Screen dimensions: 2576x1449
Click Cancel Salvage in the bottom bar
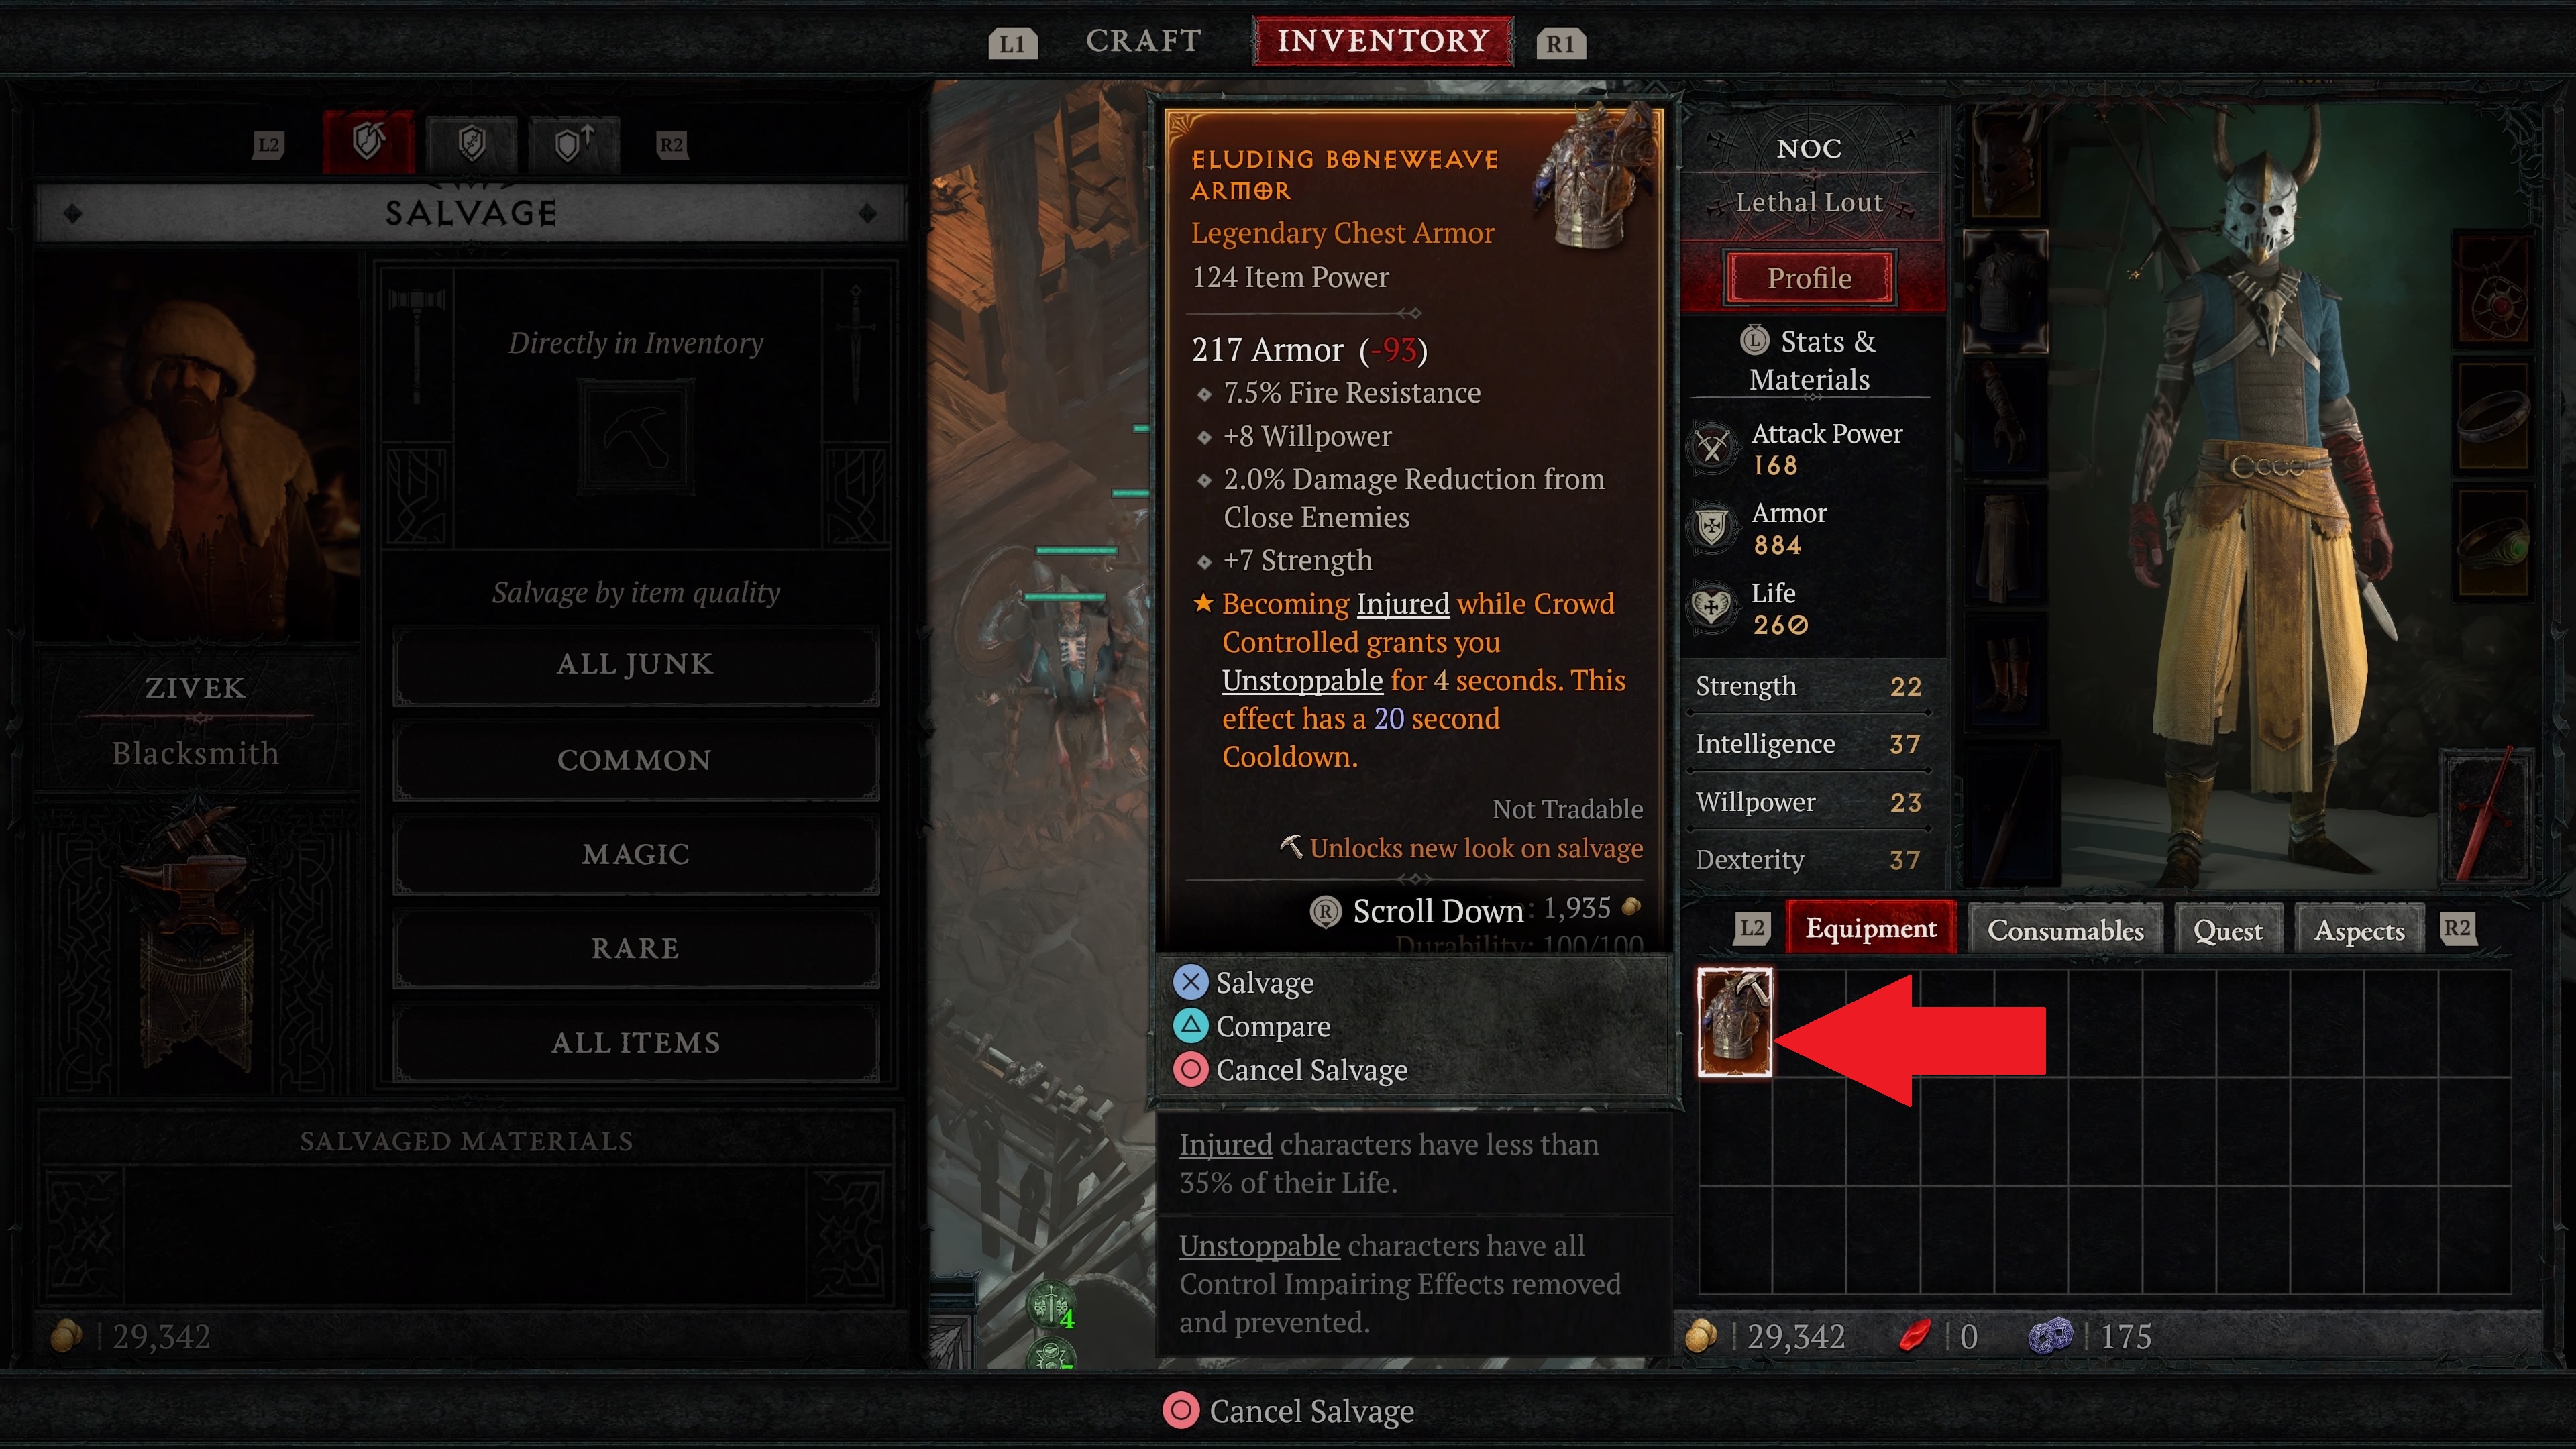pos(1289,1411)
